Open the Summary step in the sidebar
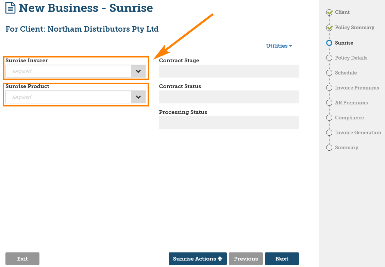The width and height of the screenshot is (385, 267). click(x=346, y=148)
